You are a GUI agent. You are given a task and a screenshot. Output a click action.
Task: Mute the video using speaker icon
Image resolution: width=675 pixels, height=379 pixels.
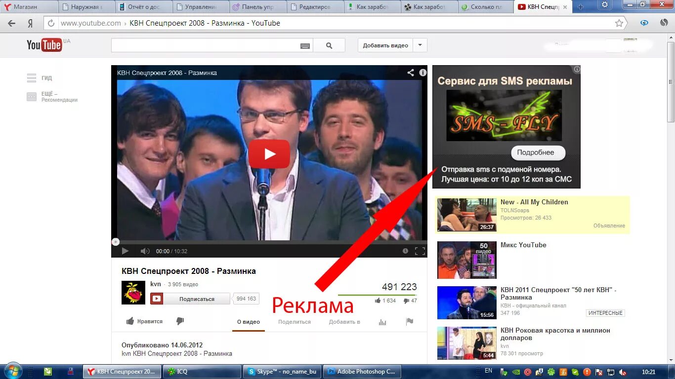(x=145, y=251)
